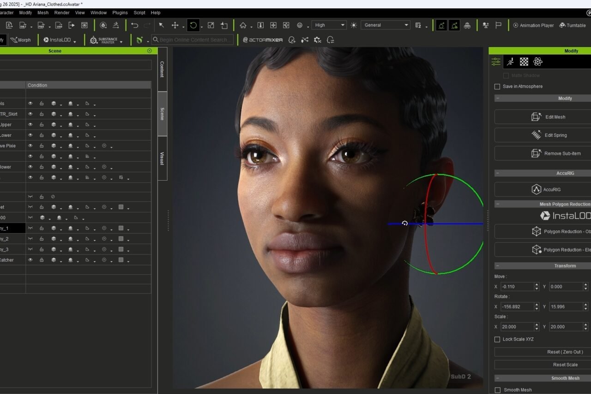Open the InstaLOD dropdown arrow
Image resolution: width=591 pixels, height=394 pixels.
click(75, 41)
